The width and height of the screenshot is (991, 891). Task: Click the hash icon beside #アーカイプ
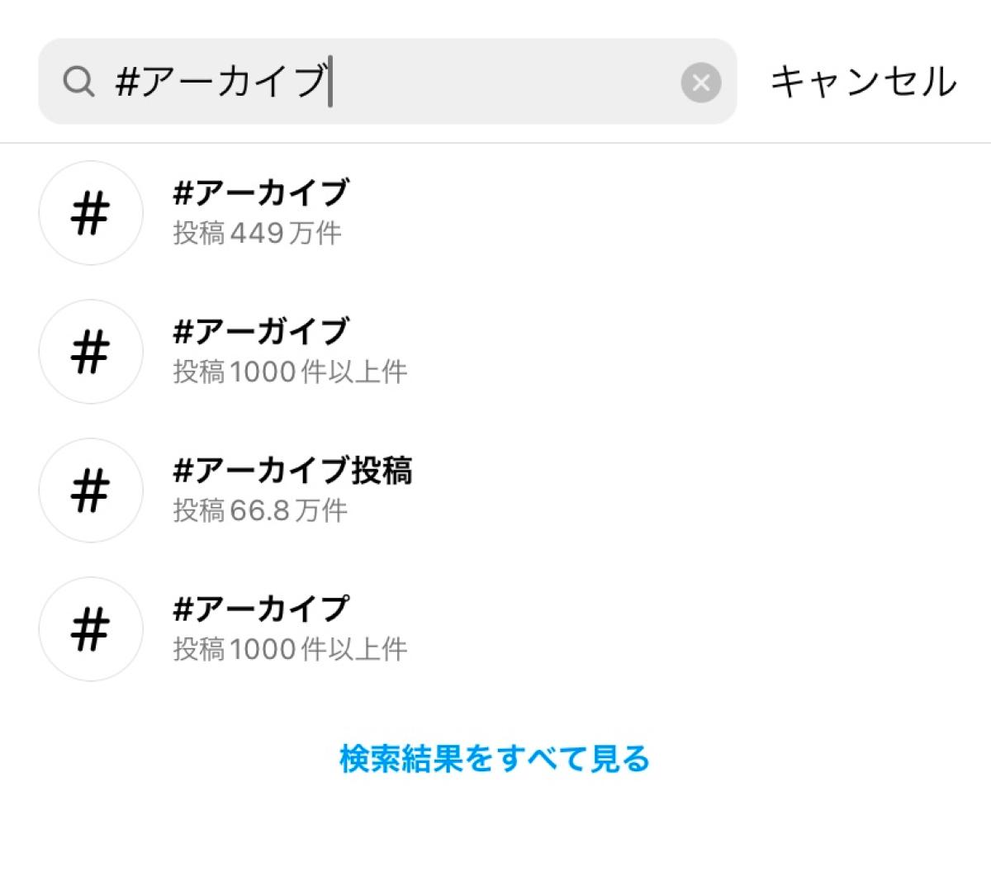coord(91,629)
